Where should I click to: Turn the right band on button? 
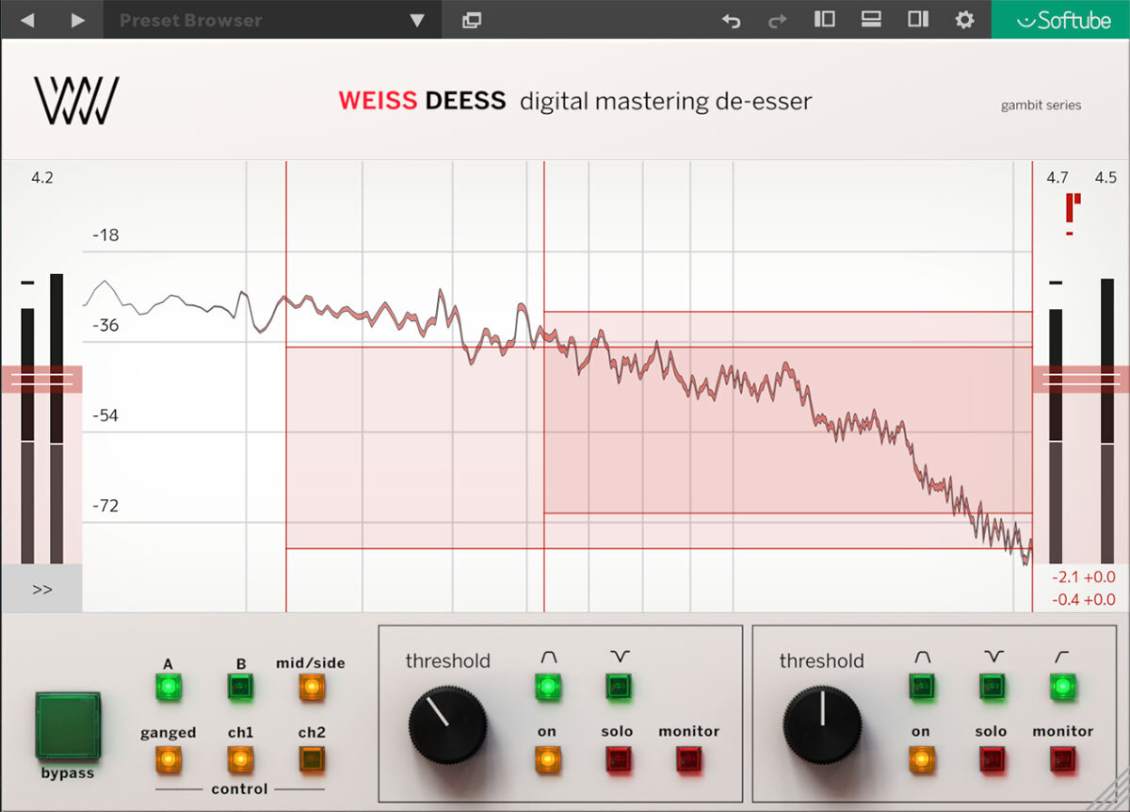pos(921,758)
